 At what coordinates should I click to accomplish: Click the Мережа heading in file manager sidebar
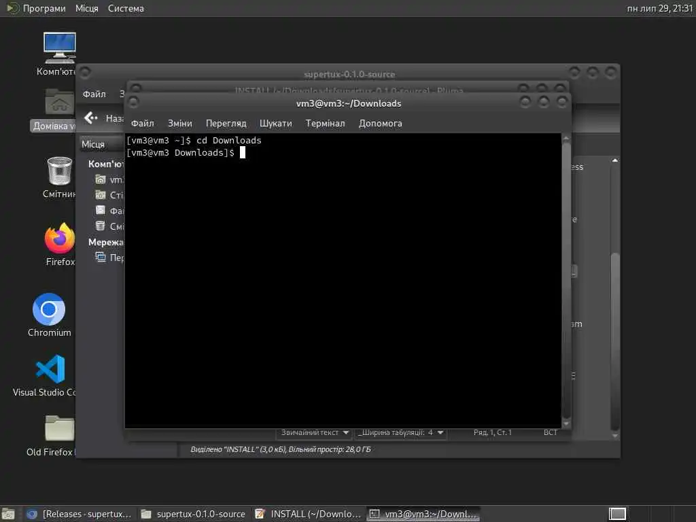point(105,243)
